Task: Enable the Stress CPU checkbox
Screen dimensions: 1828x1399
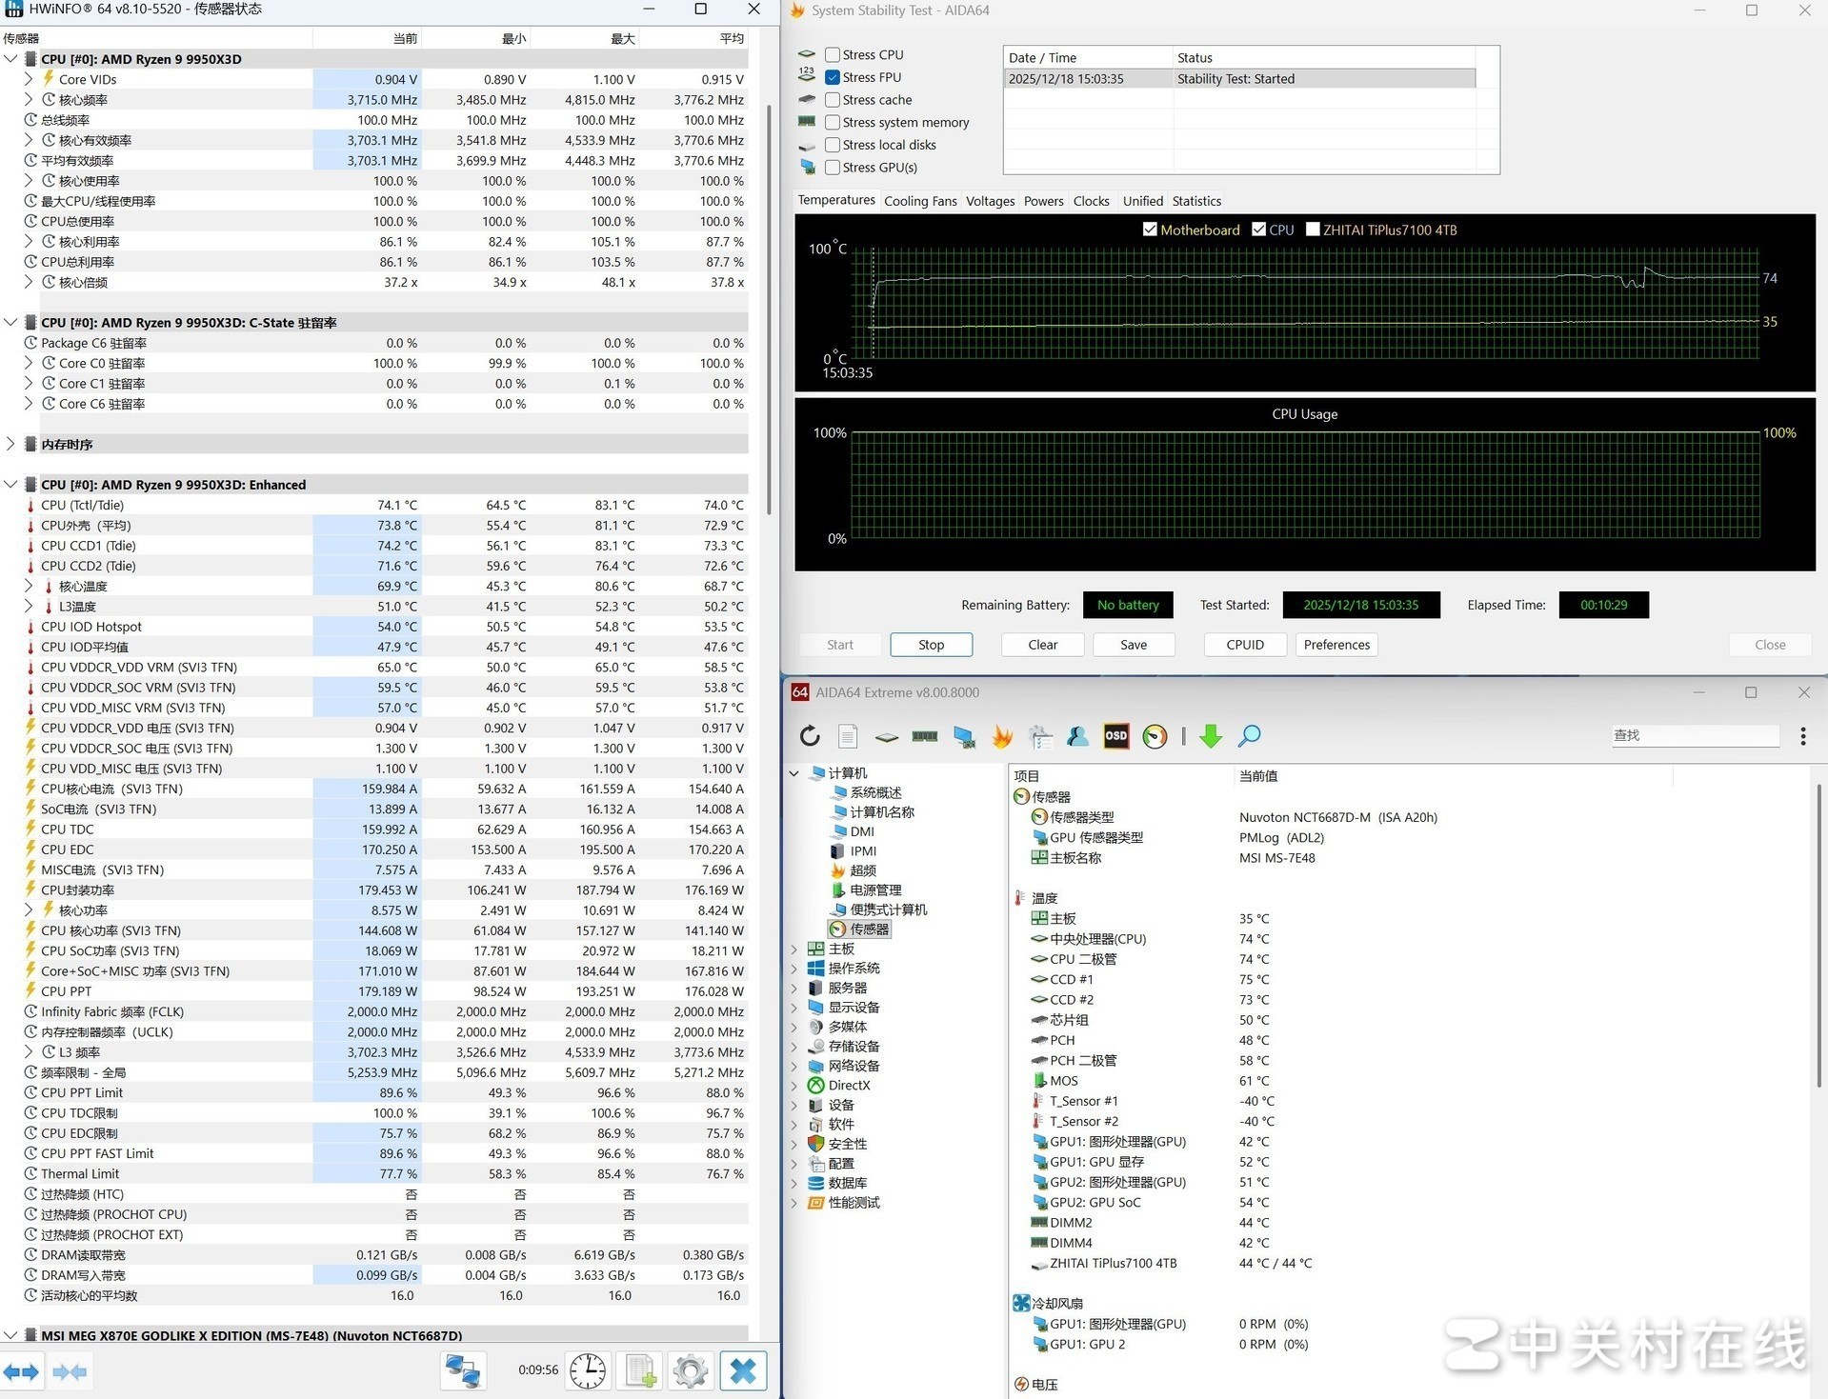Action: coord(833,55)
